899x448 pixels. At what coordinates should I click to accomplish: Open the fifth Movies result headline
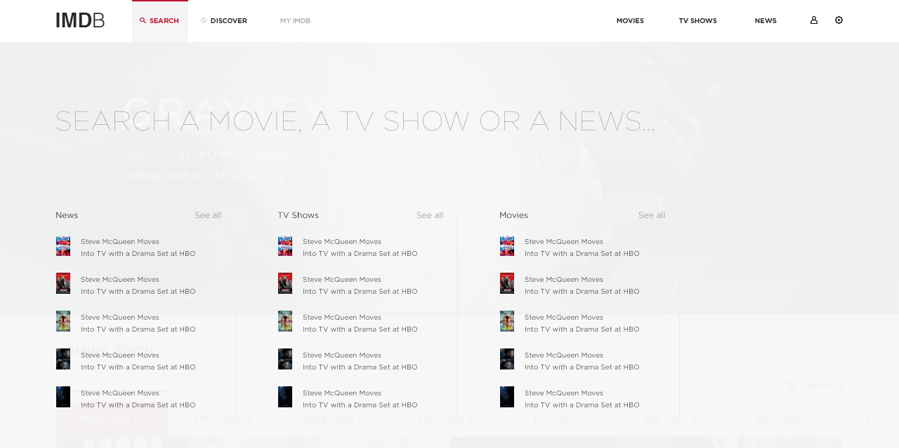point(582,399)
